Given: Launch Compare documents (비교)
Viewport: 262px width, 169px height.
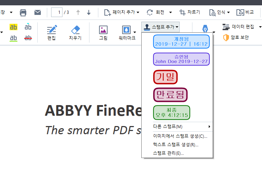Looking at the screenshot, I should point(245,12).
